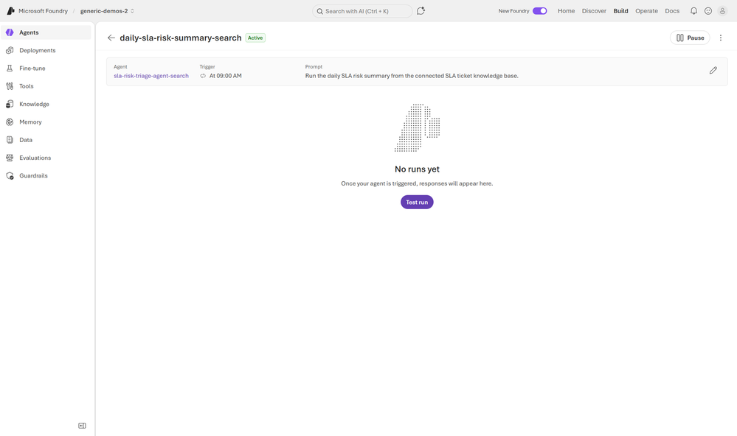The height and width of the screenshot is (436, 737).
Task: Click the search magnifier icon
Action: [319, 11]
